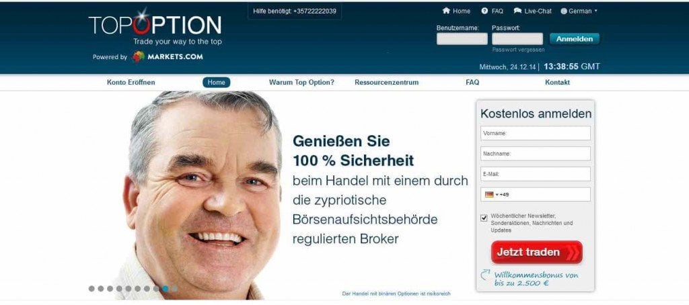The width and height of the screenshot is (689, 305).
Task: Click the Anmelden login button
Action: coord(575,38)
